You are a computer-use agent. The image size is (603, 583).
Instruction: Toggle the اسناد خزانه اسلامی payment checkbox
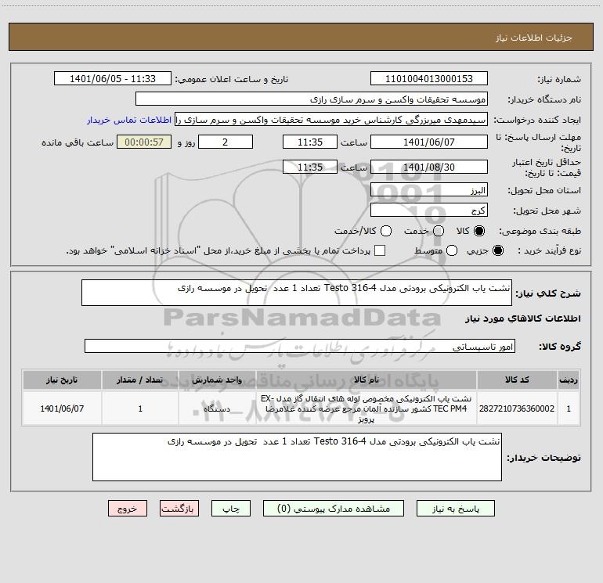point(380,251)
